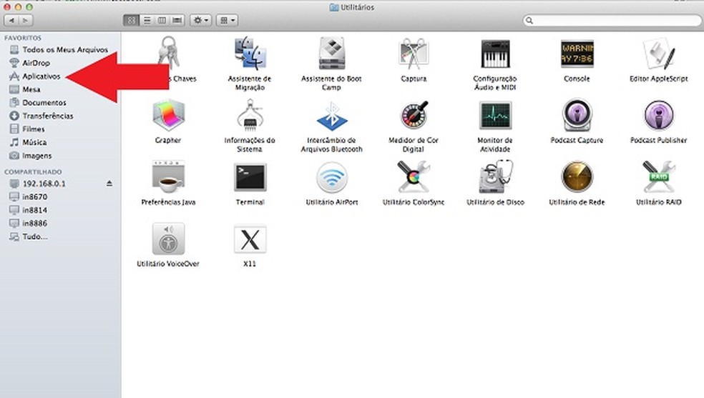Switch to Cover Flow view
This screenshot has height=398, width=704.
[x=177, y=21]
